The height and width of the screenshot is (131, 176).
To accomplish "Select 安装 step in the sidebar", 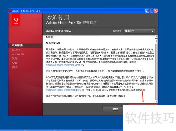I will pyautogui.click(x=15, y=63).
